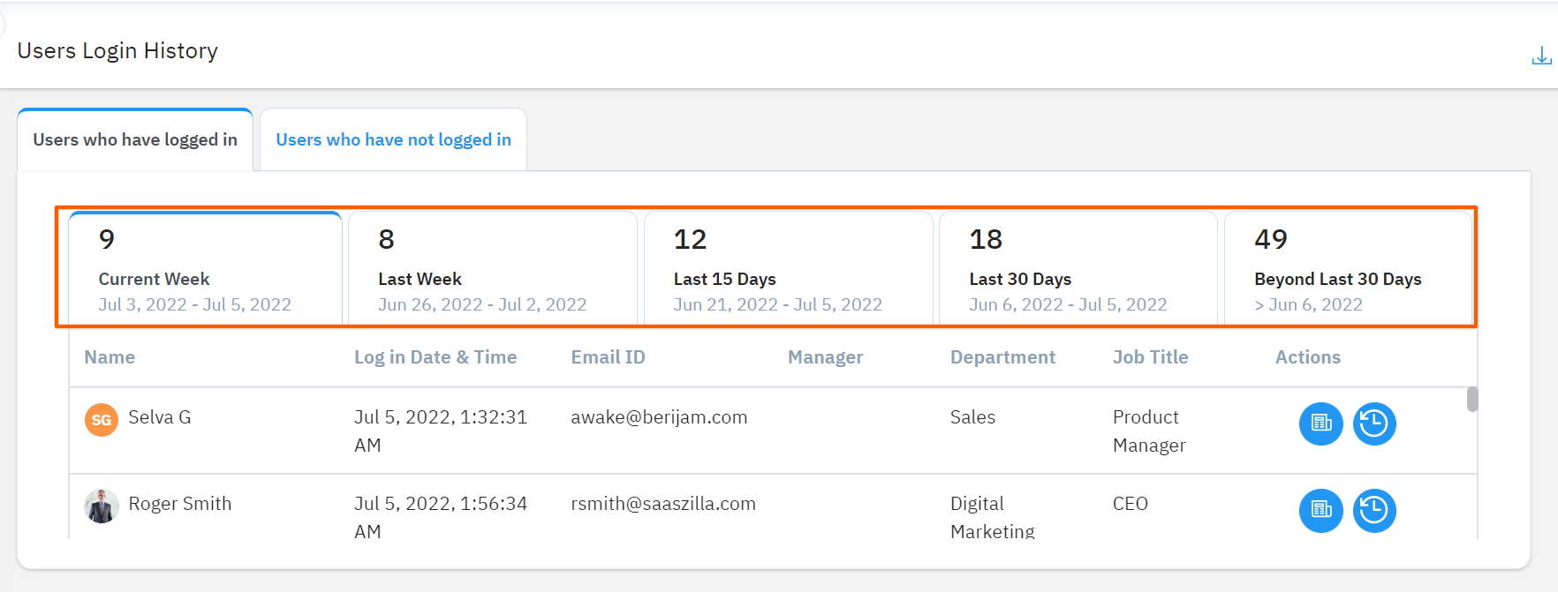
Task: Select the Last 15 Days card
Action: pos(788,268)
